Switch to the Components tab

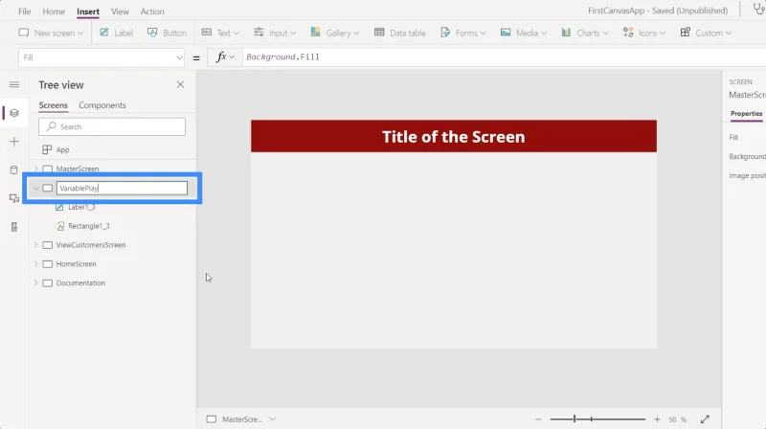pos(102,105)
